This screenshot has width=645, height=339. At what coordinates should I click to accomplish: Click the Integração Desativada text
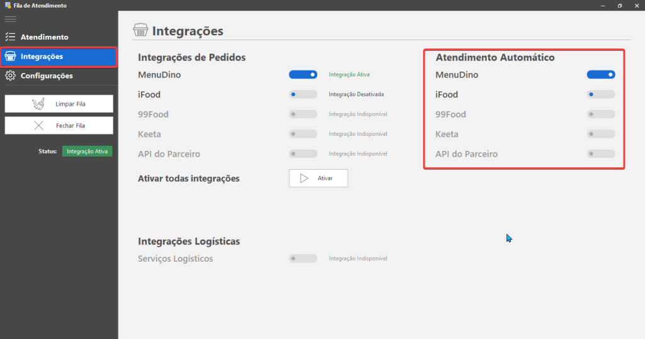(357, 94)
